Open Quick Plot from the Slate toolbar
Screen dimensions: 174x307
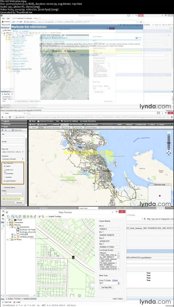(42, 125)
